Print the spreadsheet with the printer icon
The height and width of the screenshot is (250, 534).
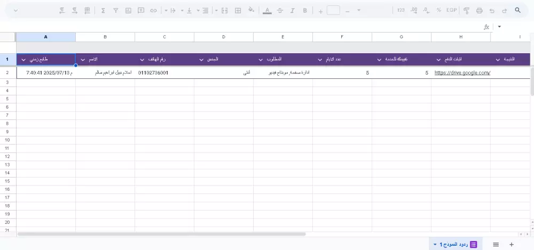(x=479, y=11)
